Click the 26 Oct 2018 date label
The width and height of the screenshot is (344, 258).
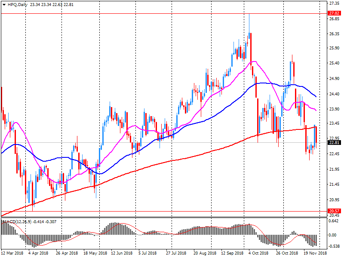pos(287,253)
